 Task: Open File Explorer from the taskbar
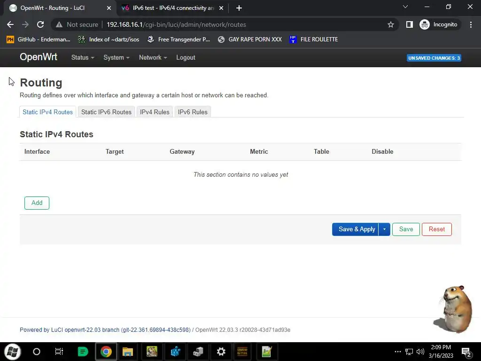click(128, 352)
